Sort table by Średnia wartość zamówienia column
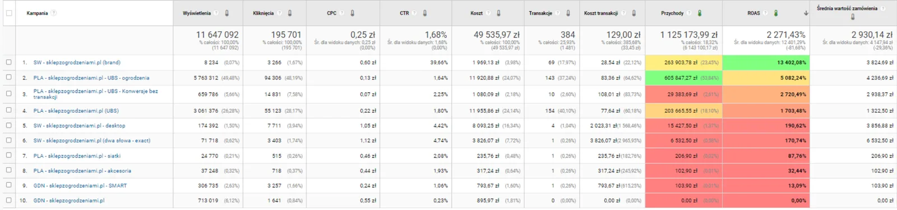 tap(847, 8)
